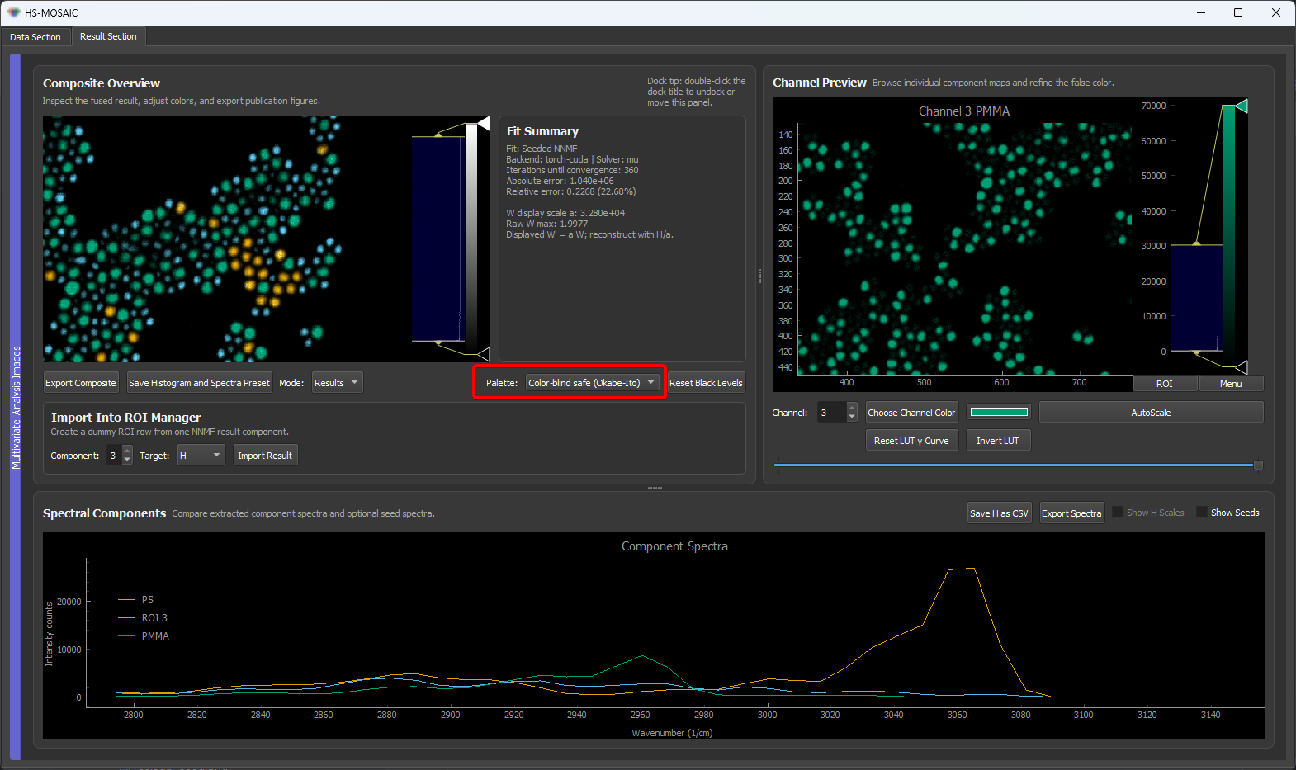1296x770 pixels.
Task: Click the ROI button under histogram
Action: click(x=1164, y=384)
